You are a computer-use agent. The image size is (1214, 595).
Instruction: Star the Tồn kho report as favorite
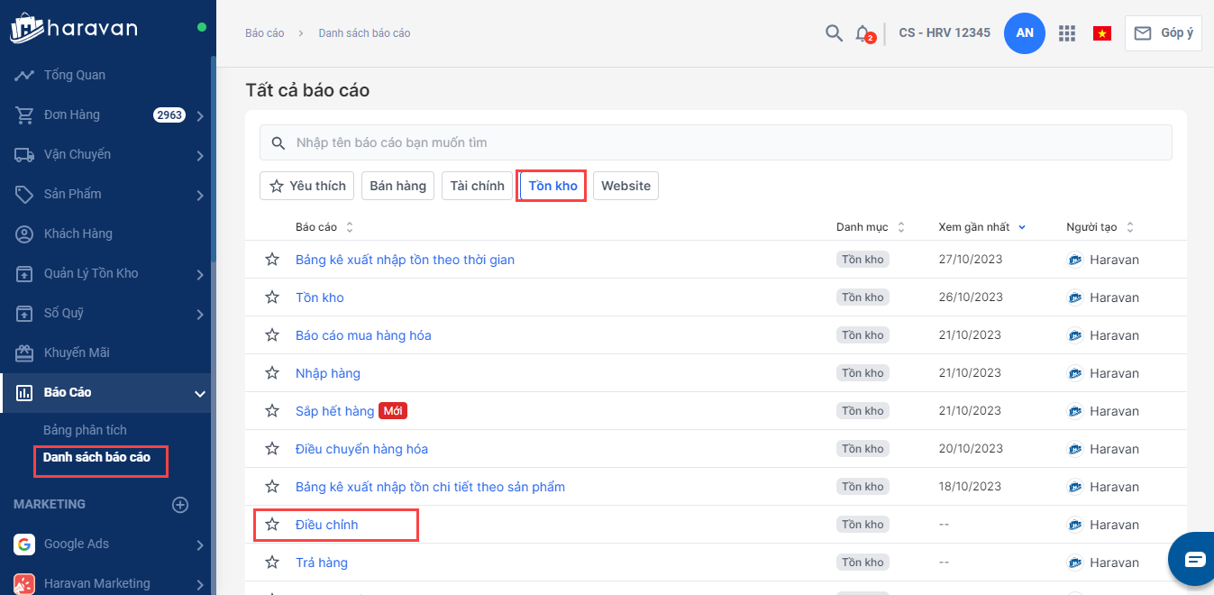(272, 297)
